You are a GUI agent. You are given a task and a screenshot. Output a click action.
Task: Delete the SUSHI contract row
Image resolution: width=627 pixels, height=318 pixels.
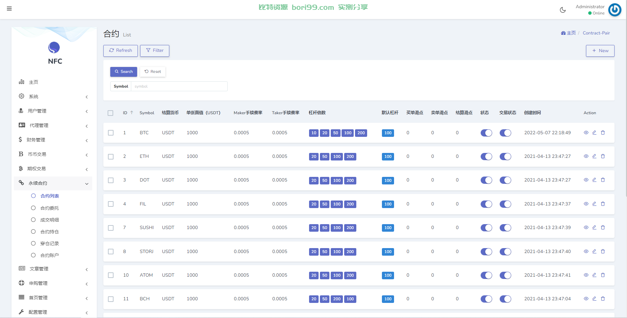tap(603, 227)
